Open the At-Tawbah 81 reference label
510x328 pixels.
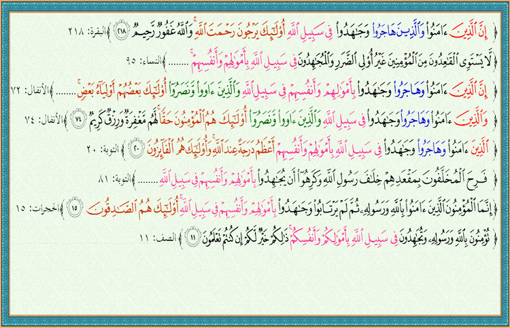[x=139, y=179]
